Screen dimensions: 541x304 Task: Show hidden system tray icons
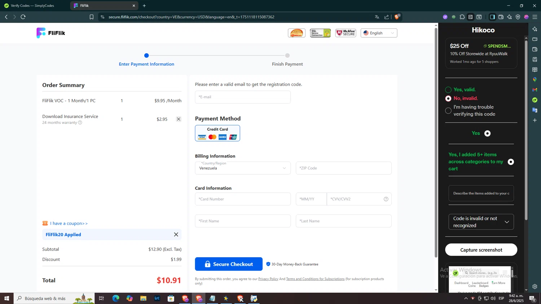click(x=466, y=298)
